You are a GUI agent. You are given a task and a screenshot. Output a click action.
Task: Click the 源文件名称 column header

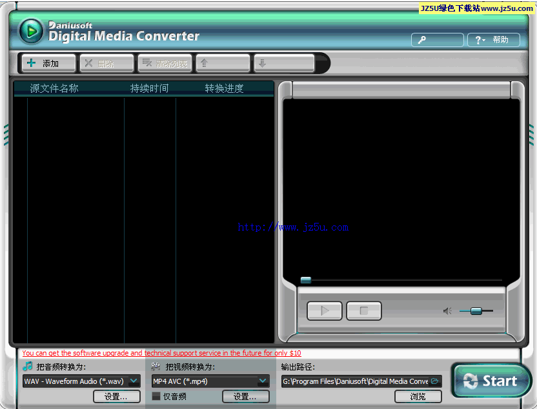(x=54, y=88)
